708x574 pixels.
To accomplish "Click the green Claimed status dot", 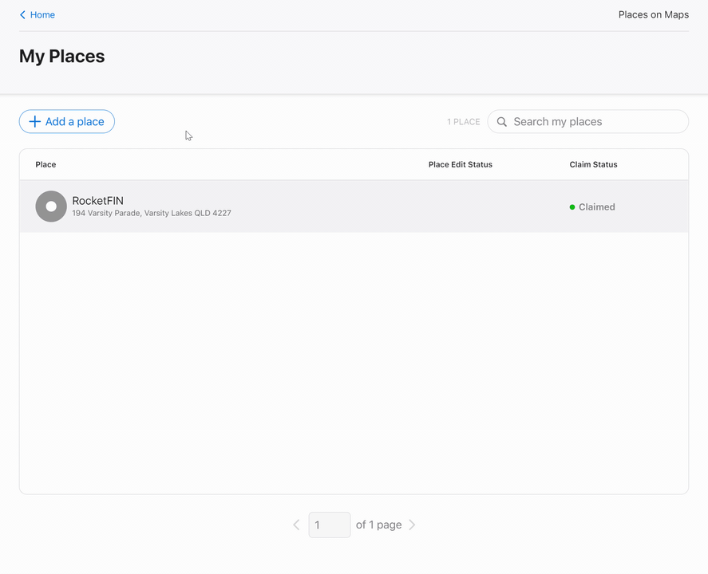I will pos(571,206).
